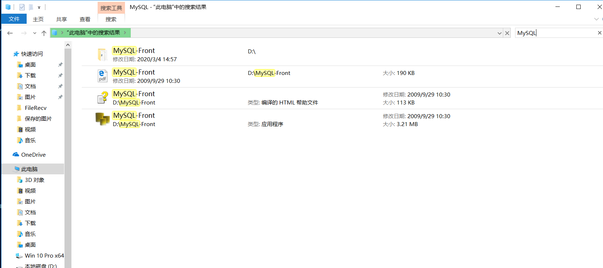The height and width of the screenshot is (268, 603).
Task: Switch to the 主页 ribbon tab
Action: point(38,19)
